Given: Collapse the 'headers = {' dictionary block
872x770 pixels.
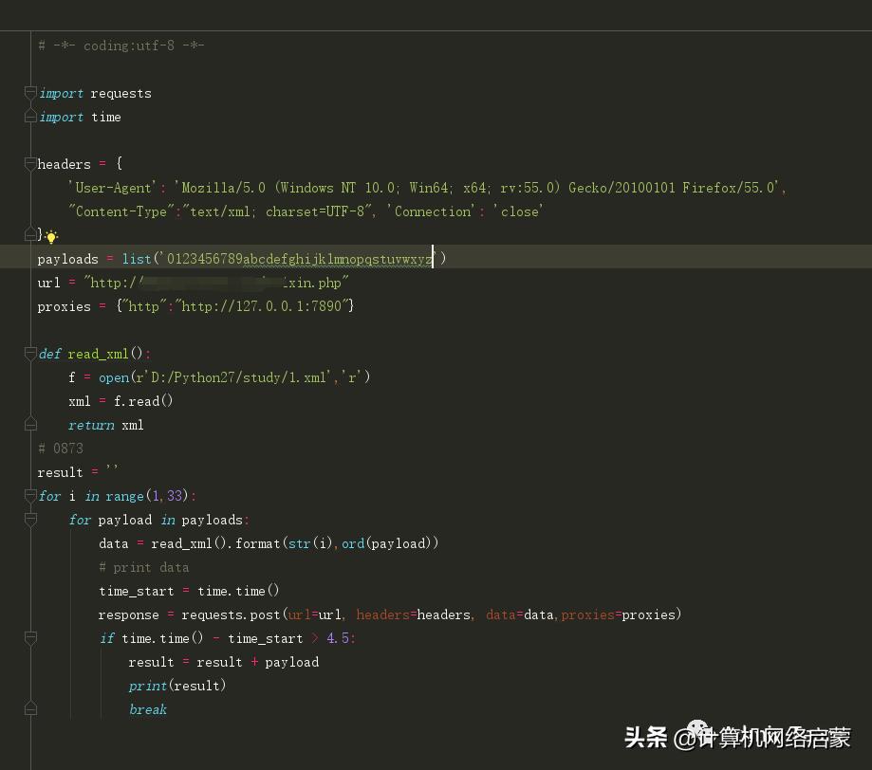Looking at the screenshot, I should coord(30,163).
